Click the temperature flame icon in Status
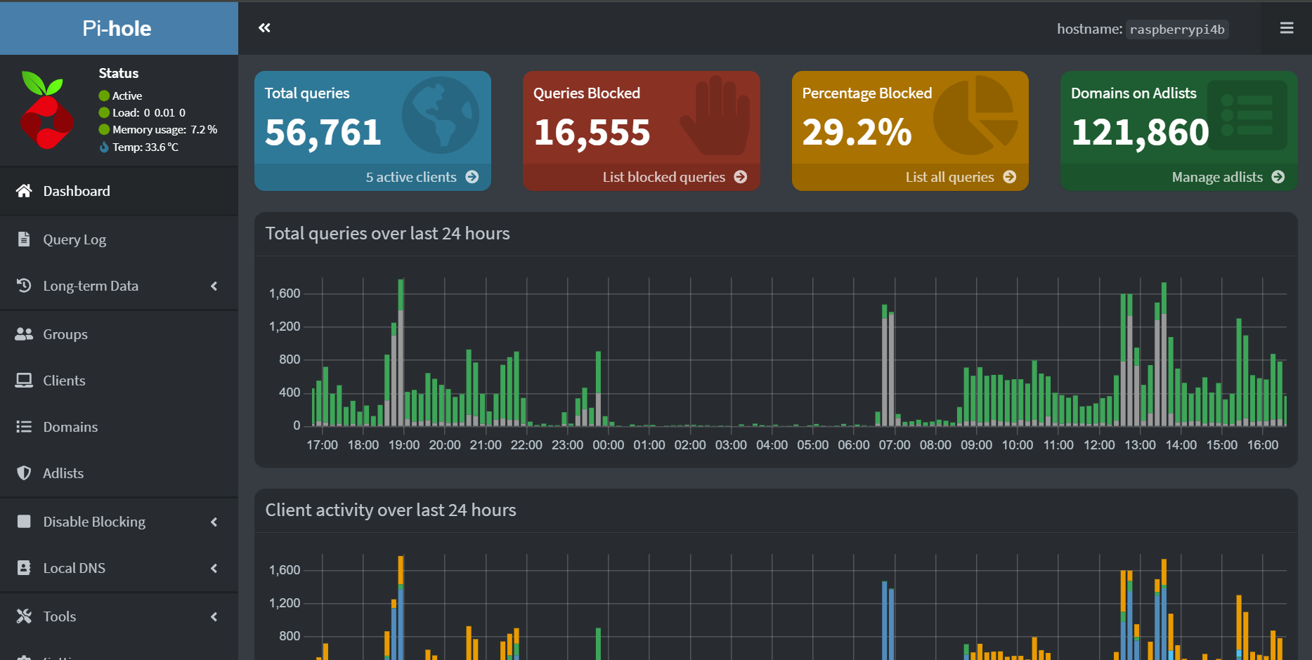 [104, 147]
